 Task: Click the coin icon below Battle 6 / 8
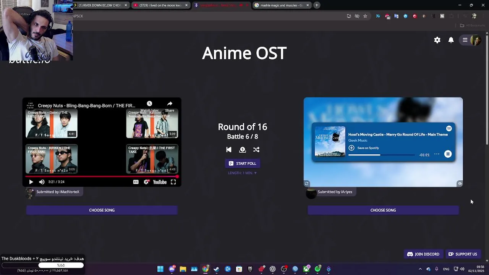coord(242,150)
